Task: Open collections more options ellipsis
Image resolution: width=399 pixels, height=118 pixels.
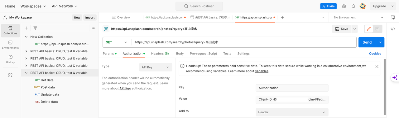Action: [94, 28]
